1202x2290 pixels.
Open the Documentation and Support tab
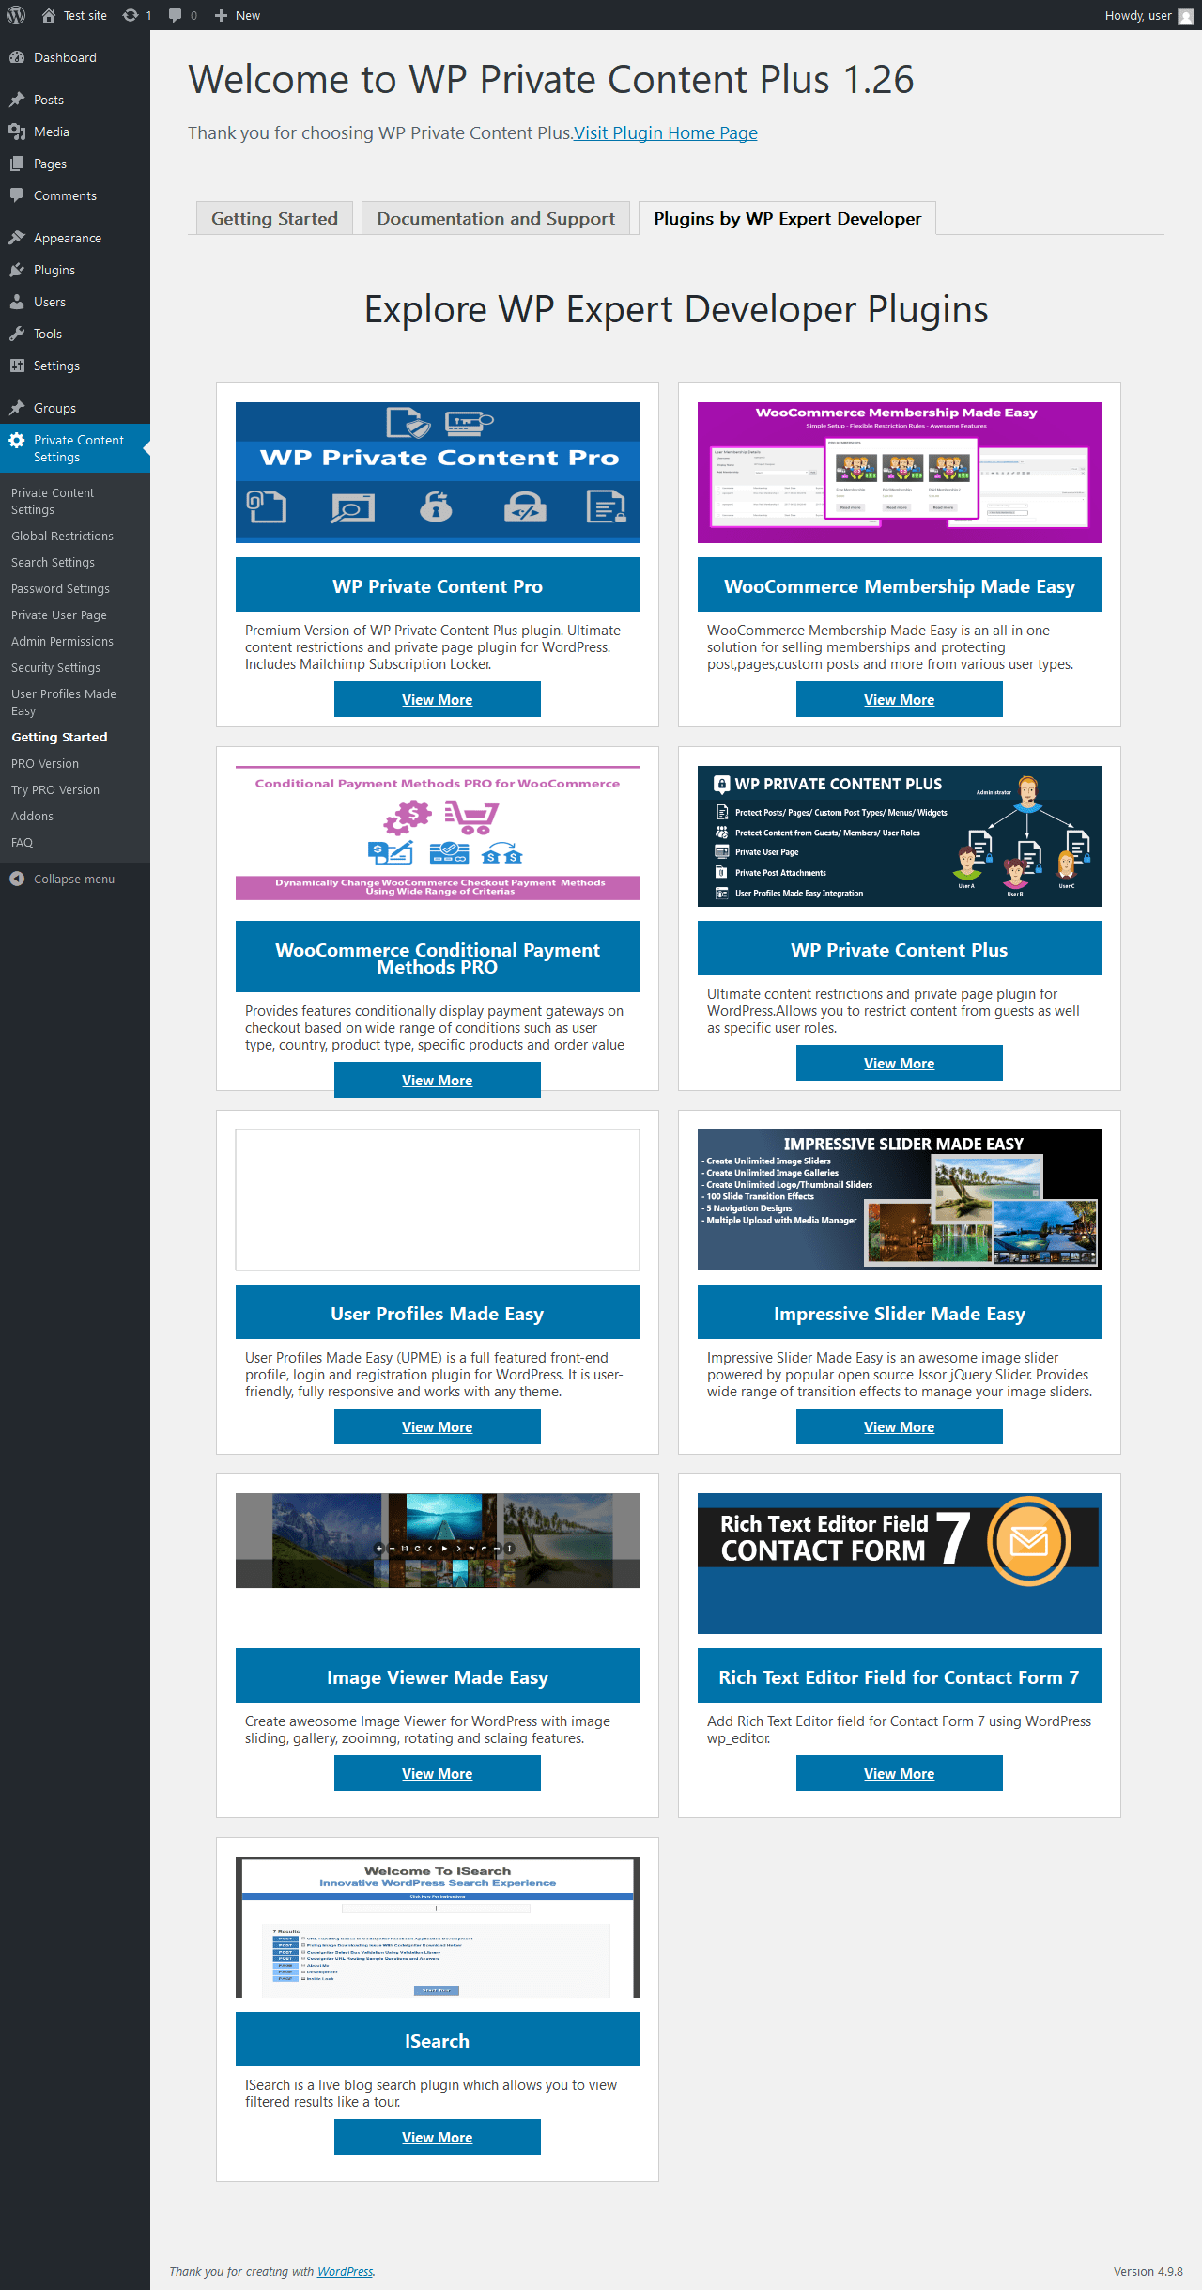pyautogui.click(x=496, y=218)
